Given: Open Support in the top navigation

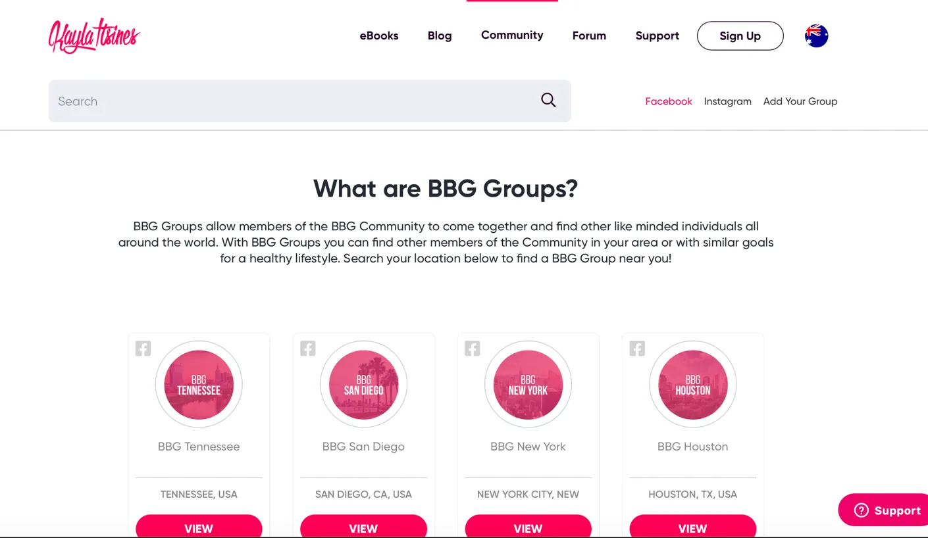Looking at the screenshot, I should [657, 36].
